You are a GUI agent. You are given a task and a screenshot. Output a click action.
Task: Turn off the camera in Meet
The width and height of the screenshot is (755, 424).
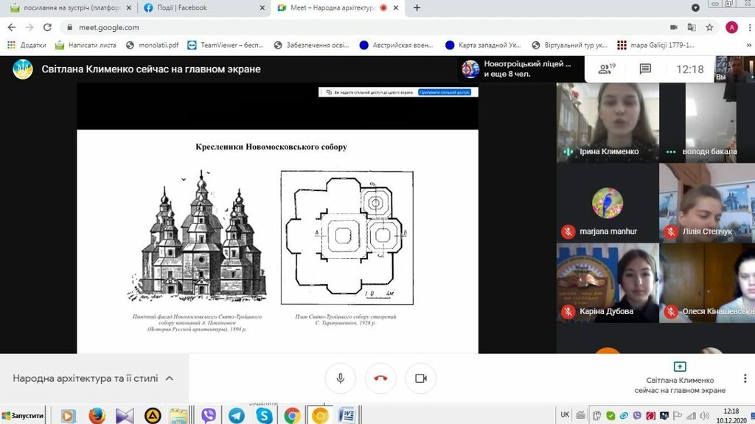click(420, 378)
